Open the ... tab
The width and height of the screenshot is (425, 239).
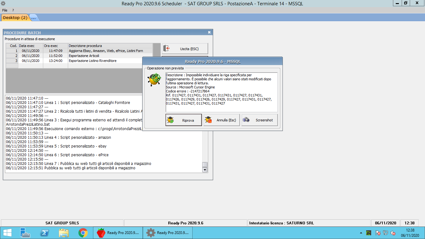point(34,18)
